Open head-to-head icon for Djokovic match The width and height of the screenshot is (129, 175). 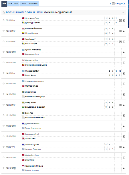click(x=124, y=126)
